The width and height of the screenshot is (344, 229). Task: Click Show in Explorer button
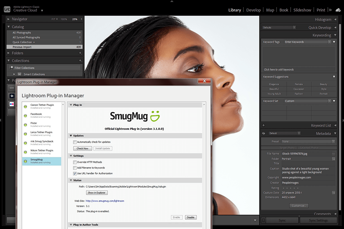97,193
